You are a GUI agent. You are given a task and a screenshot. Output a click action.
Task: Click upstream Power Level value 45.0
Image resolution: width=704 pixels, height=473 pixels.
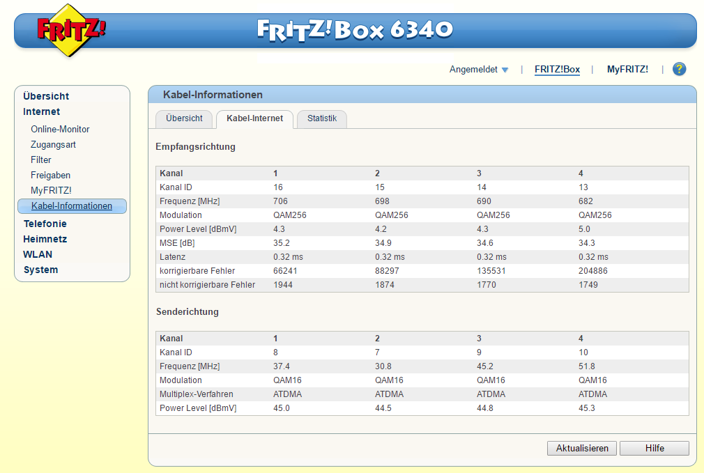[x=282, y=408]
